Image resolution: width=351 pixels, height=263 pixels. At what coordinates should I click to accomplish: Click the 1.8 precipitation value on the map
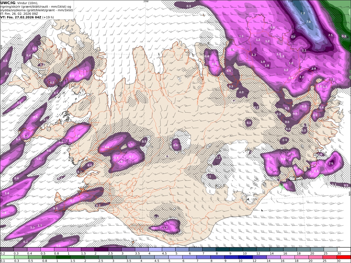[267, 65]
